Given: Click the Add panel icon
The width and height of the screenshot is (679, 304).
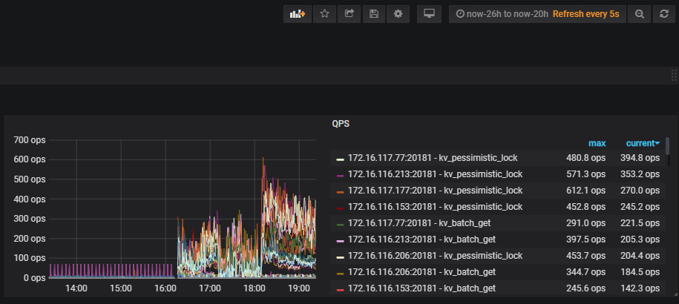Looking at the screenshot, I should click(297, 14).
